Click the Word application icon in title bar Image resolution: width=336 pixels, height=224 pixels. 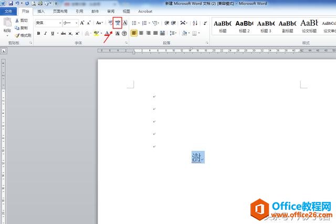[3, 4]
